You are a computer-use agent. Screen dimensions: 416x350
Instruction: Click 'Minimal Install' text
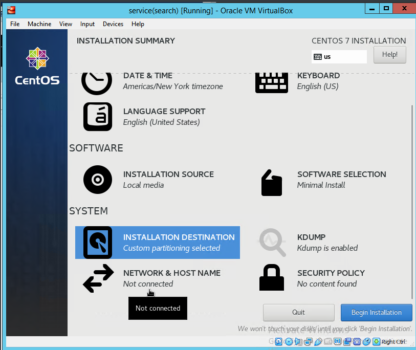tap(321, 185)
